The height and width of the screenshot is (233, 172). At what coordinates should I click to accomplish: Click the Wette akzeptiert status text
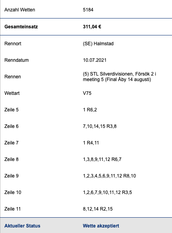[101, 226]
